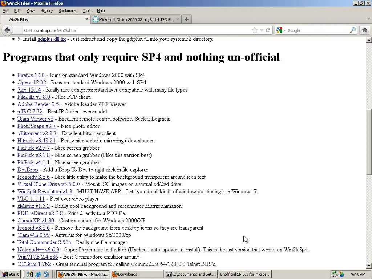Click the Iconoid v3.8.6 link
Viewport: 372px width, 279px height.
pyautogui.click(x=33, y=228)
